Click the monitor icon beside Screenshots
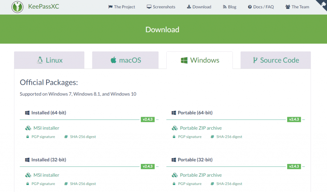This screenshot has height=192, width=327. pyautogui.click(x=149, y=7)
